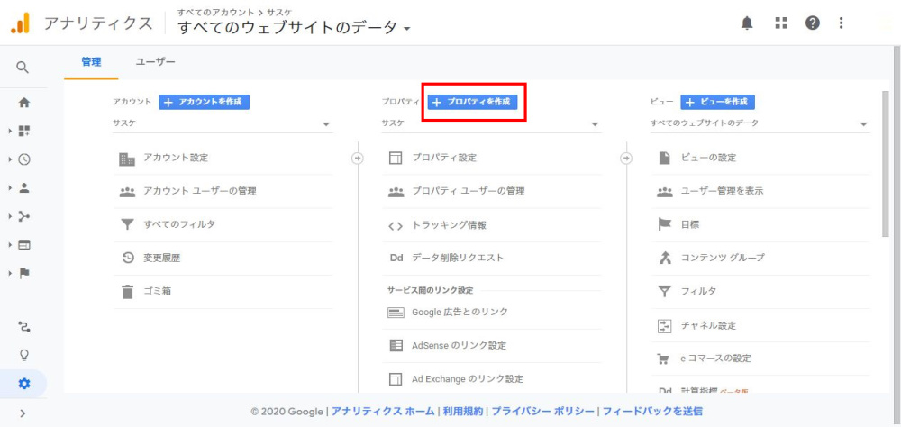901x427 pixels.
Task: Click the help question mark icon
Action: (812, 23)
